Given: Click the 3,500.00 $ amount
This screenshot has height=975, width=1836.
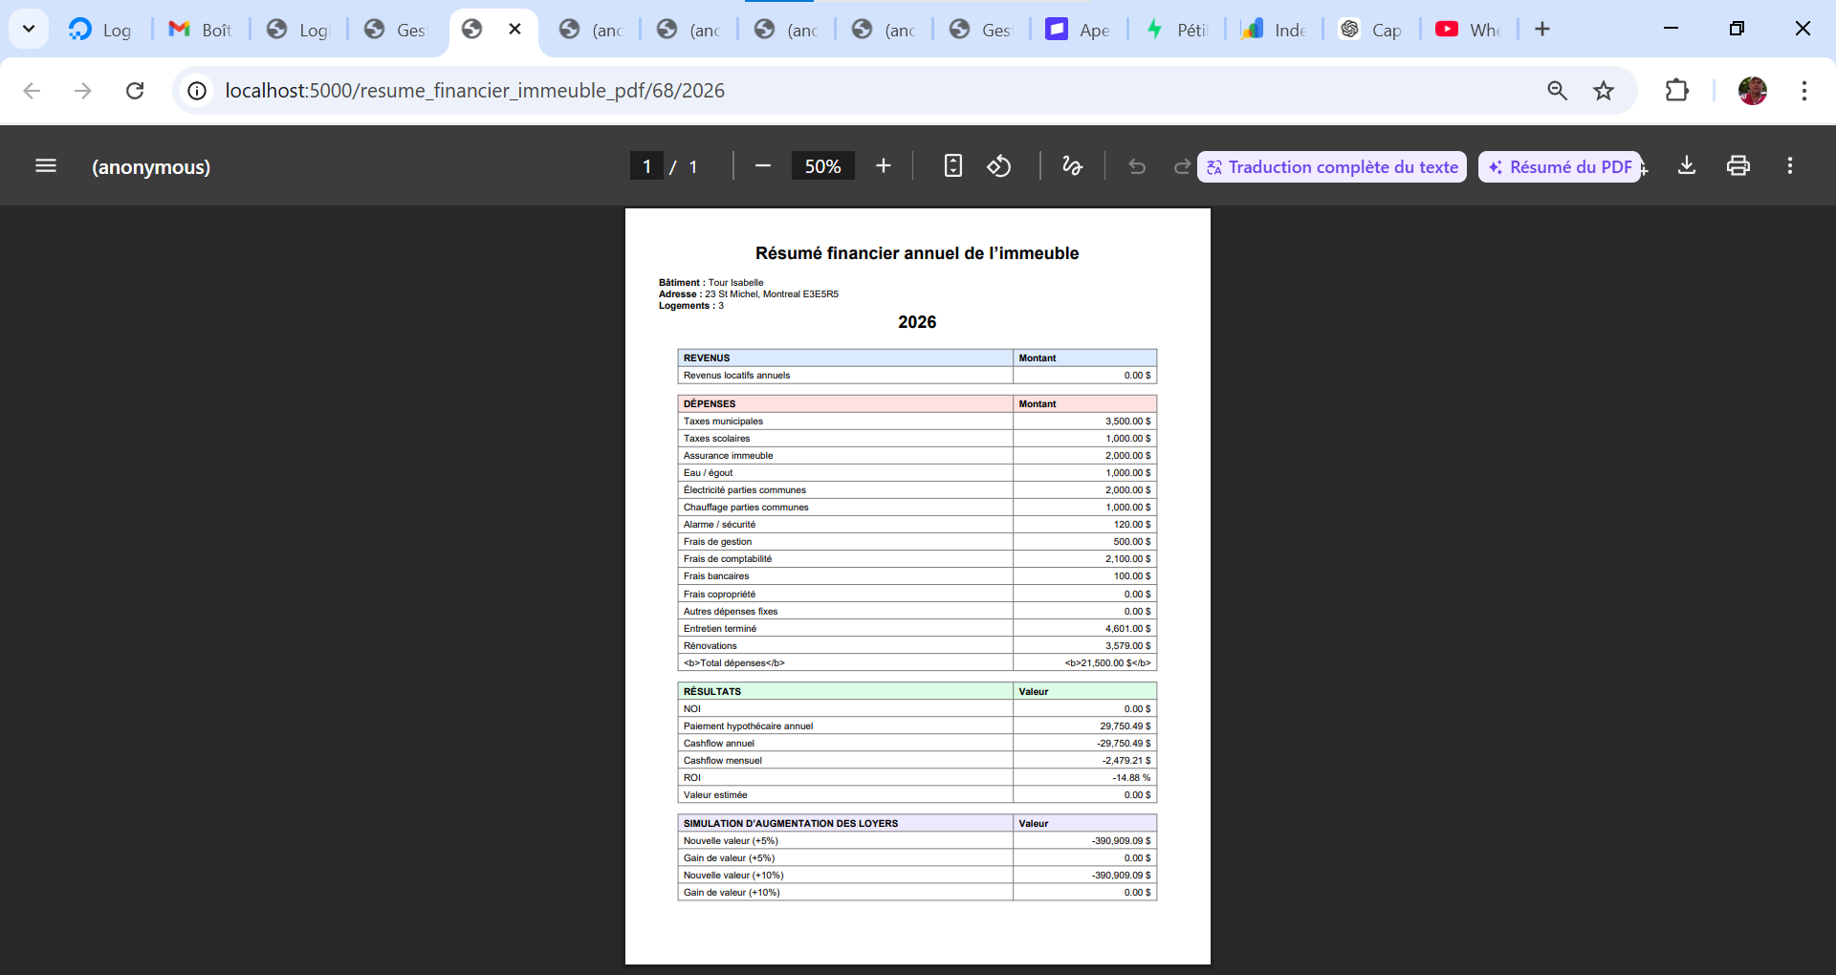Looking at the screenshot, I should [x=1127, y=422].
